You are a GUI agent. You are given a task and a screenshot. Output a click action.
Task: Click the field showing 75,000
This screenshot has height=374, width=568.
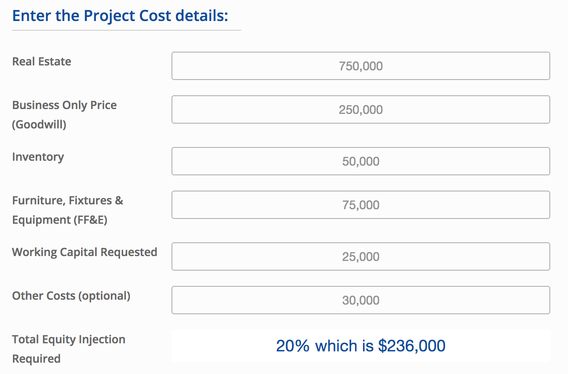click(x=360, y=205)
